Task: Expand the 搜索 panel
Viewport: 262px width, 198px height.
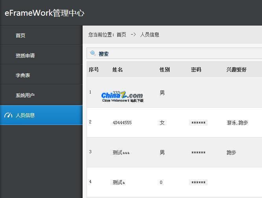Action: pyautogui.click(x=104, y=54)
